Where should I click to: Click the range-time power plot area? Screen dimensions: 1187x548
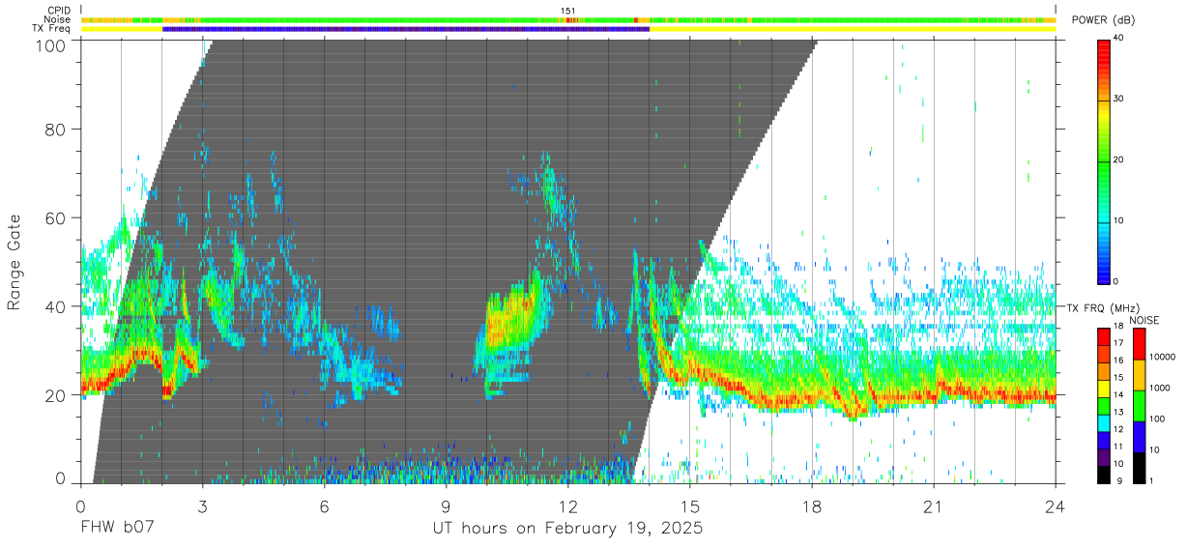coord(568,261)
